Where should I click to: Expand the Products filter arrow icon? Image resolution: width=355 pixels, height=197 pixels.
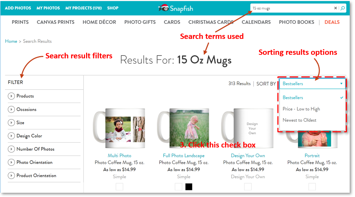click(x=11, y=96)
